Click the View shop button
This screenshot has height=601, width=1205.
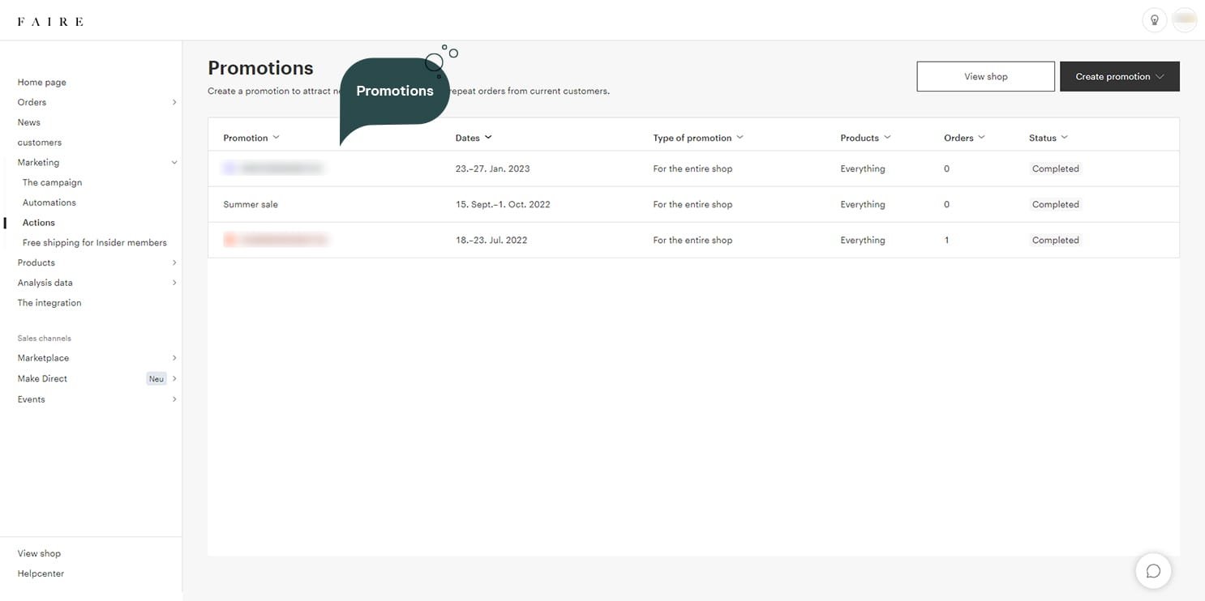coord(985,77)
